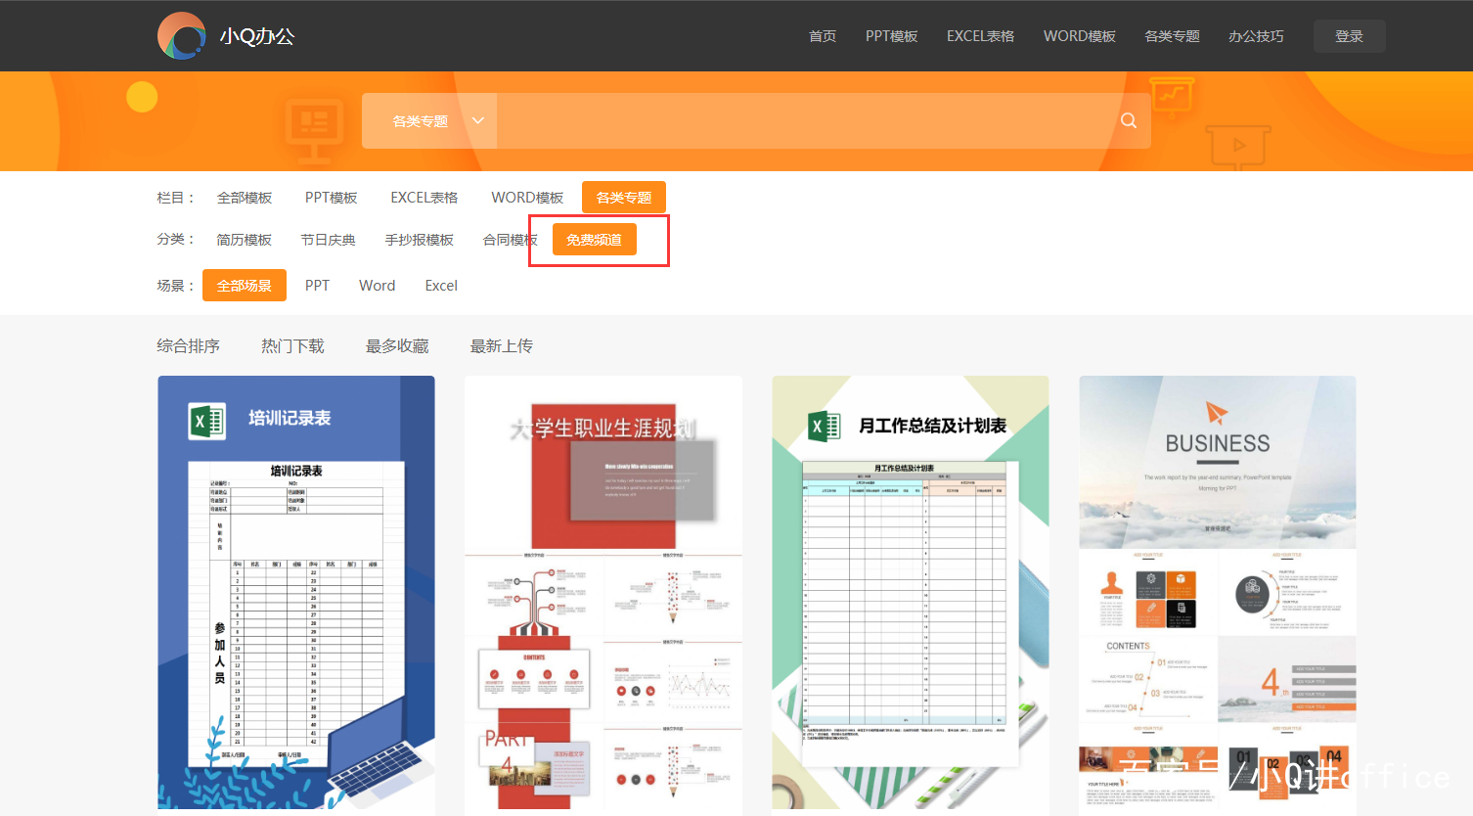Select EXCEL表格 in the 栏目 filter
The height and width of the screenshot is (816, 1473).
(x=424, y=198)
